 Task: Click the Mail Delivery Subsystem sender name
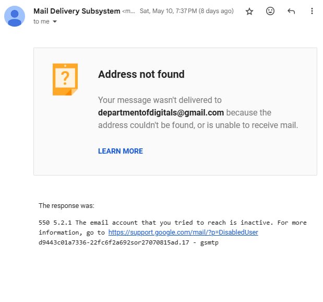point(76,11)
